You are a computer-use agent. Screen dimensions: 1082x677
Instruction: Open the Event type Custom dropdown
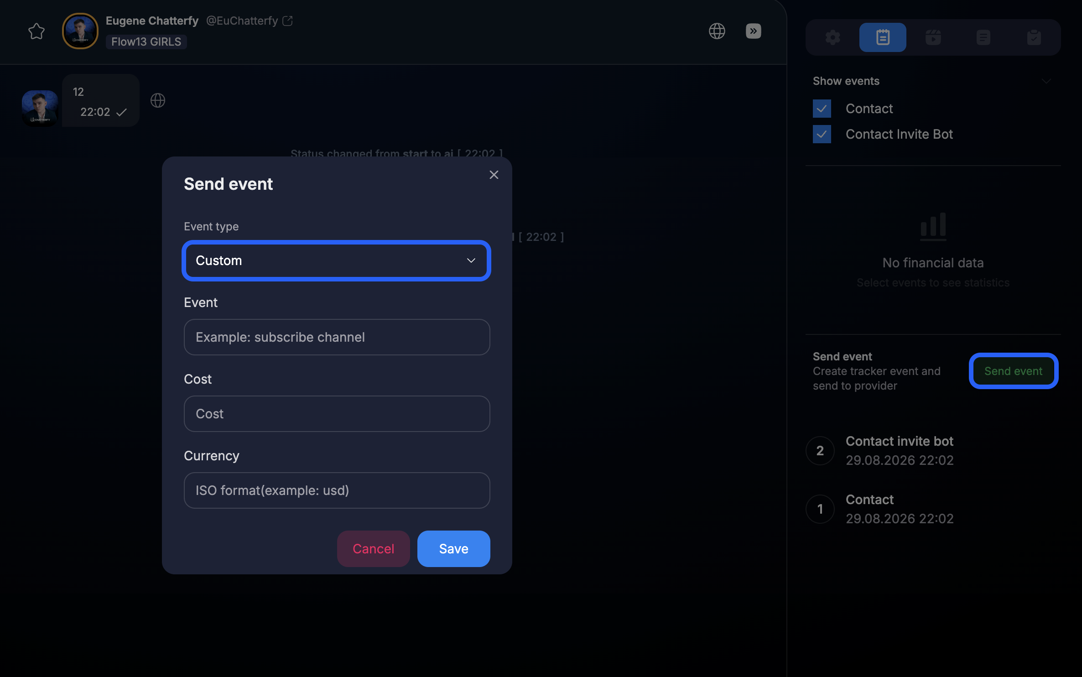[x=337, y=260]
